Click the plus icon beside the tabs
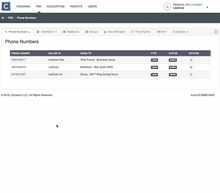Viewport: 220px width, 193px height. (x=216, y=32)
